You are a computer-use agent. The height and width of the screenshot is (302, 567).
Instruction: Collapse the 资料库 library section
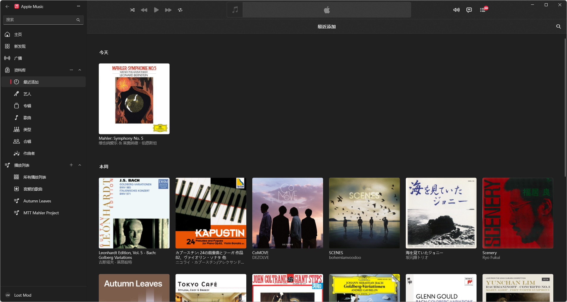[80, 70]
